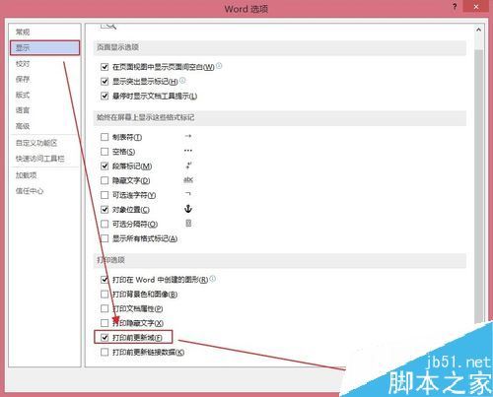Toggle 悬停时显示文档工具提示 checkbox
The height and width of the screenshot is (397, 493).
pos(105,96)
